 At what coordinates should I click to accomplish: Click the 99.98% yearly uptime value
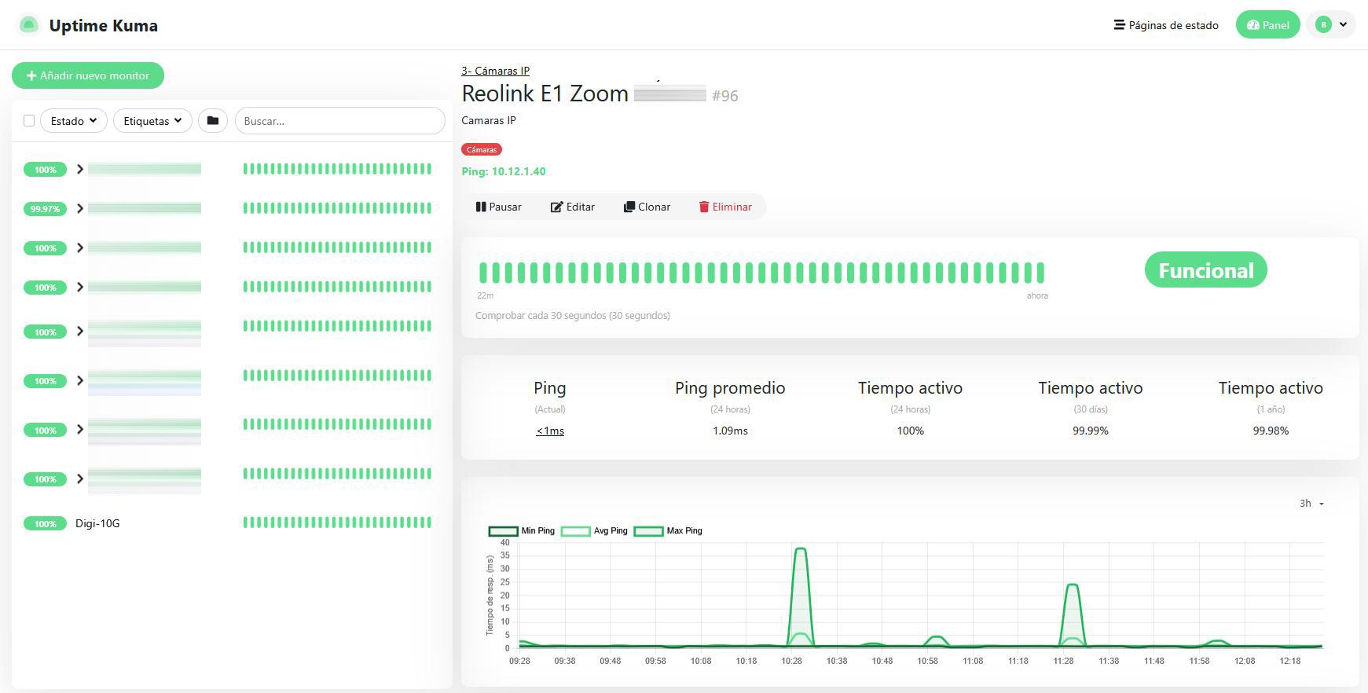[x=1271, y=431]
